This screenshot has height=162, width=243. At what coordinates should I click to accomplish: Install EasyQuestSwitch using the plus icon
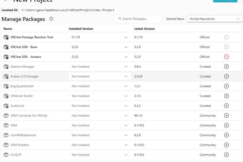(226, 86)
